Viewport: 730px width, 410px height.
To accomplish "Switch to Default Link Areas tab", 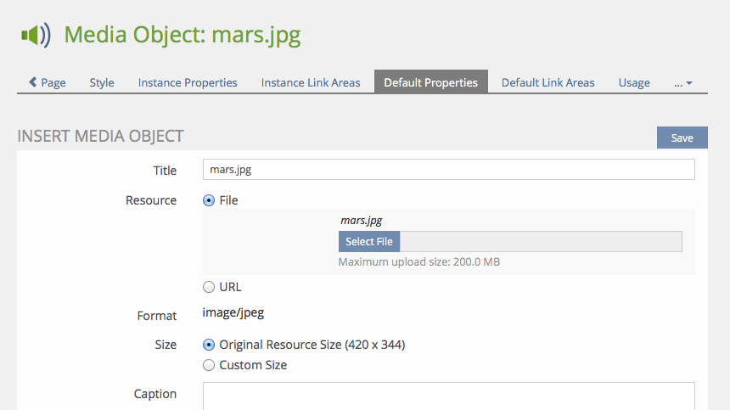I will pyautogui.click(x=547, y=82).
